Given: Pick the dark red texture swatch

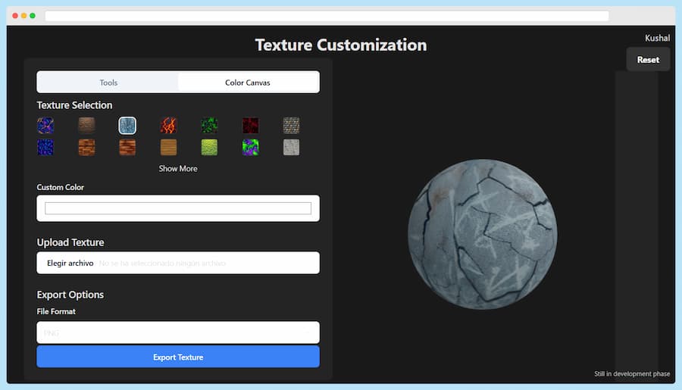Looking at the screenshot, I should coord(250,126).
